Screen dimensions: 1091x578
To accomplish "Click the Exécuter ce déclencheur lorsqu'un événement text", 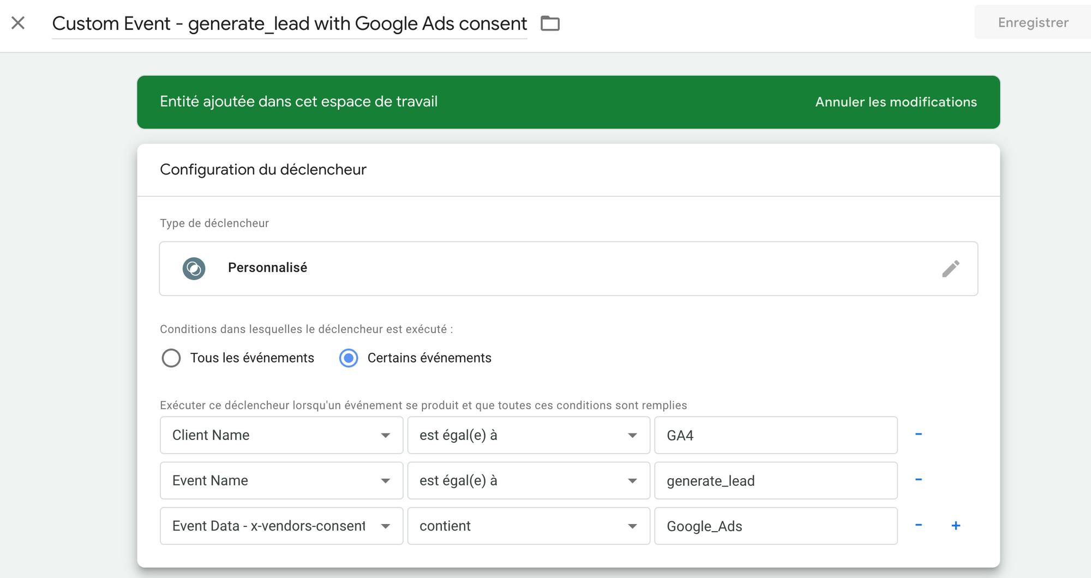I will pos(423,405).
